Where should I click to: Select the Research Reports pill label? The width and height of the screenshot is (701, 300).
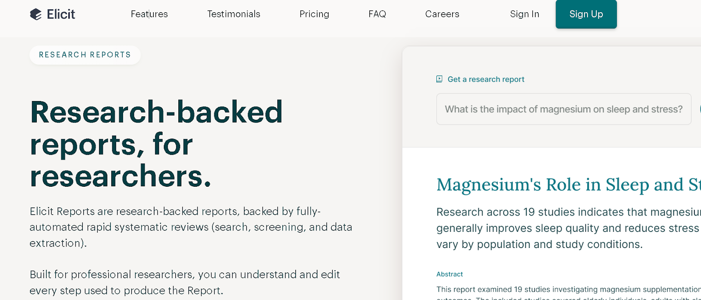point(85,55)
